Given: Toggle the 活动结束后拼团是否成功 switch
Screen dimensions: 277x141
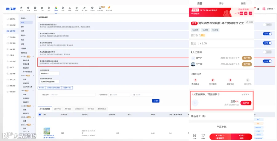Looking at the screenshot, I should click(267, 25).
